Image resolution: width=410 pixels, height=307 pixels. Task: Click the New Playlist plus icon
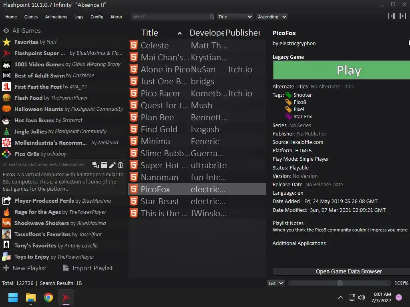pyautogui.click(x=6, y=268)
